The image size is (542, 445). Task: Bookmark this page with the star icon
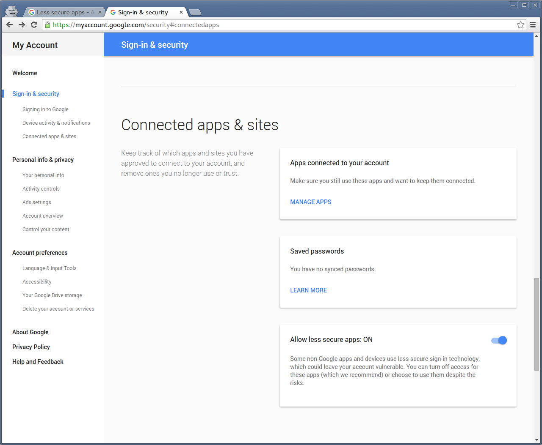(520, 25)
